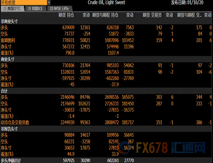The height and width of the screenshot is (163, 213).
Task: Click bullish percent value -45
Action: [x=72, y=85]
